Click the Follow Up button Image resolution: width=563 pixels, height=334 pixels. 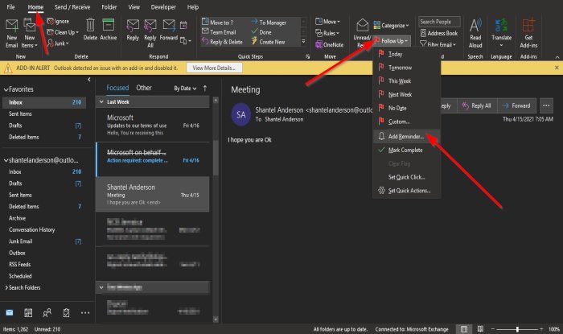pyautogui.click(x=392, y=41)
